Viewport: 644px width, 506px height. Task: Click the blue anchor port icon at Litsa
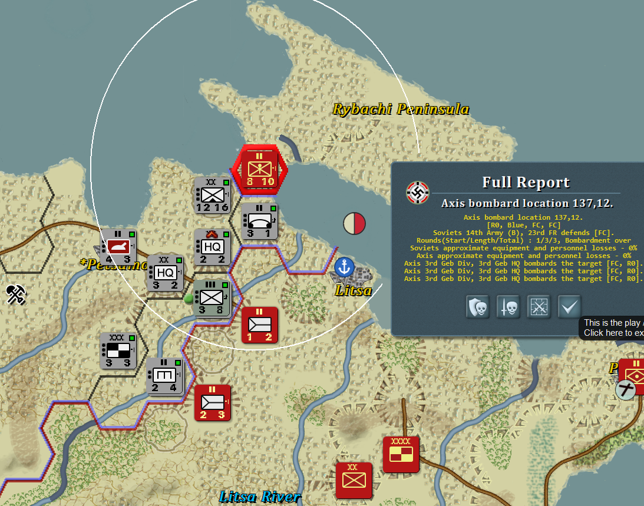pos(344,267)
